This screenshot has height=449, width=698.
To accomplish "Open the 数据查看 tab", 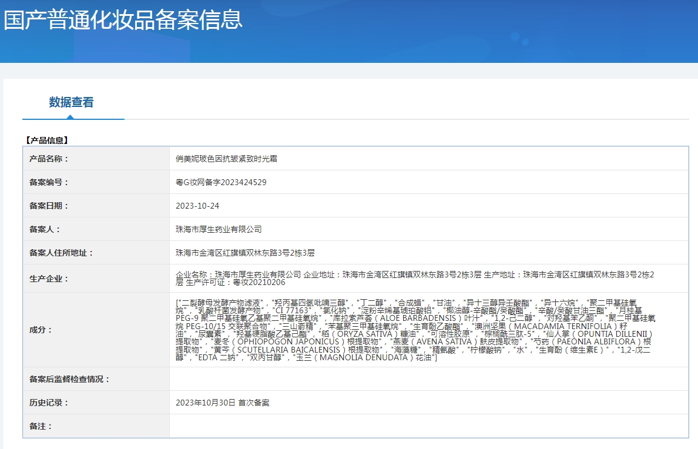I will tap(71, 102).
